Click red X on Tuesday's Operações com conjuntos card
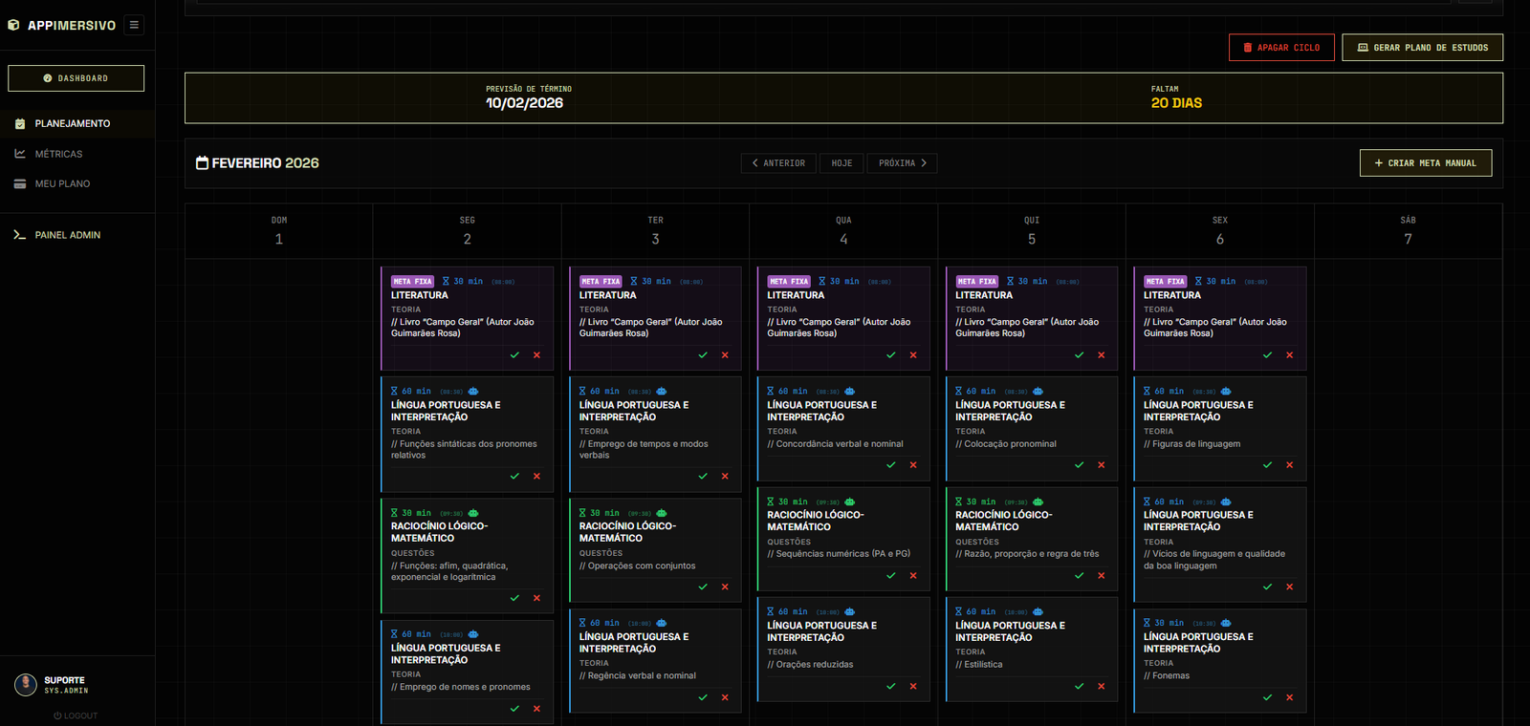This screenshot has height=726, width=1530. point(725,587)
